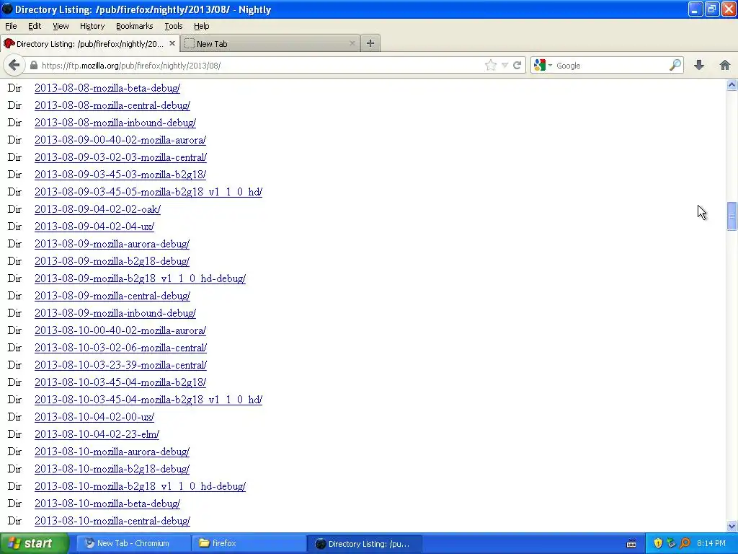Open the Bookmarks menu
Viewport: 738px width, 554px height.
click(135, 26)
